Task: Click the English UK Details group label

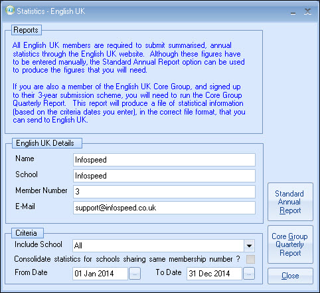Action: coord(45,143)
